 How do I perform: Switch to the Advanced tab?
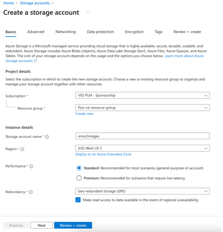click(x=36, y=32)
